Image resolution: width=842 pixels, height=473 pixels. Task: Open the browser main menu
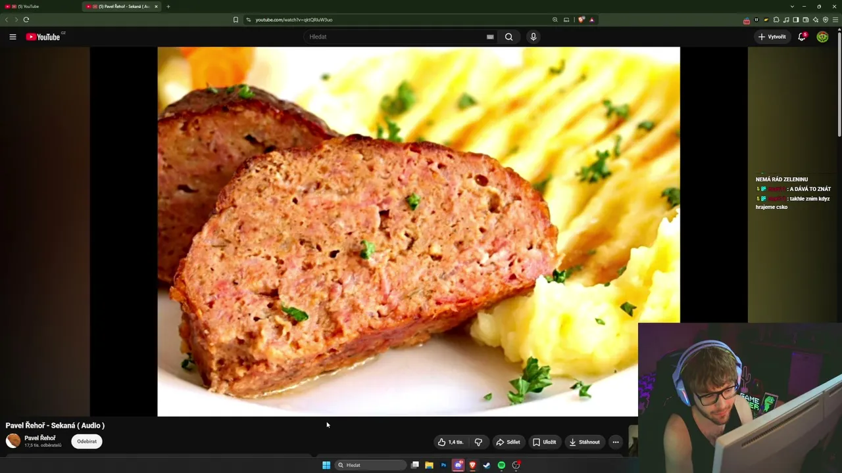836,20
